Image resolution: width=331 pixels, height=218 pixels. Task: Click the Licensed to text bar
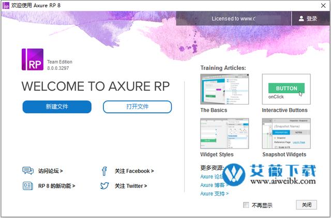click(x=234, y=19)
